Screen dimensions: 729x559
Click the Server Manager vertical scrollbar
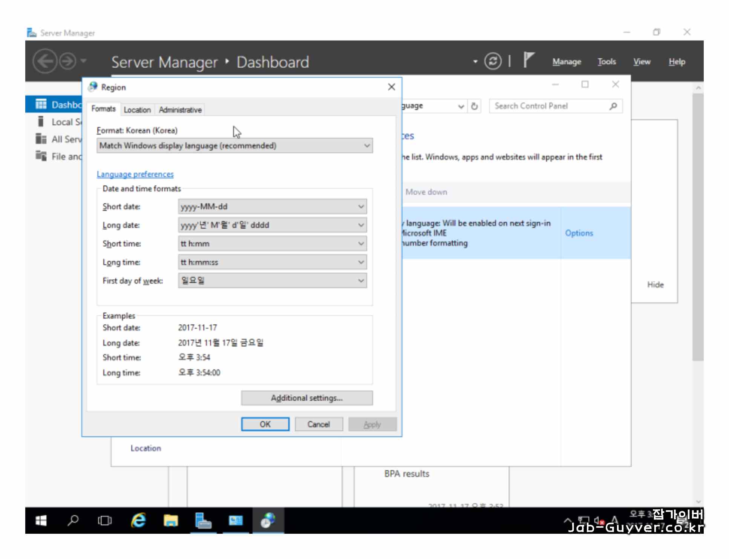pyautogui.click(x=697, y=226)
